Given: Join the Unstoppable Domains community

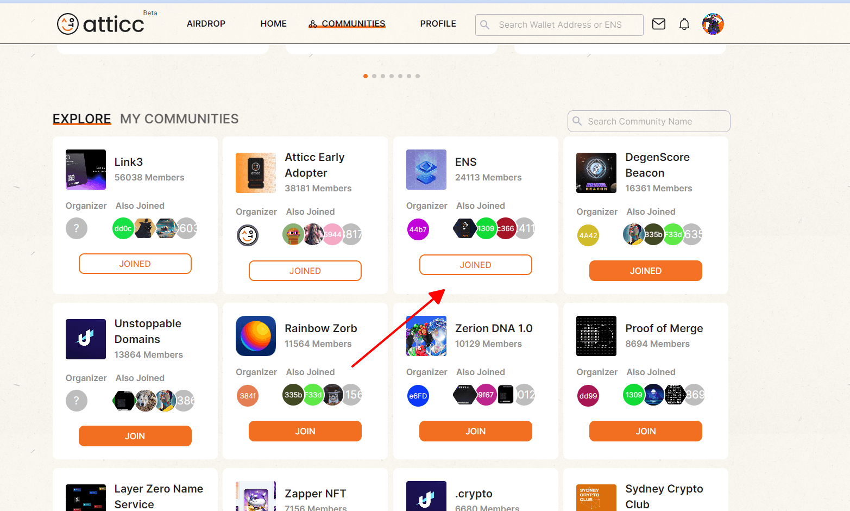Looking at the screenshot, I should (x=135, y=436).
